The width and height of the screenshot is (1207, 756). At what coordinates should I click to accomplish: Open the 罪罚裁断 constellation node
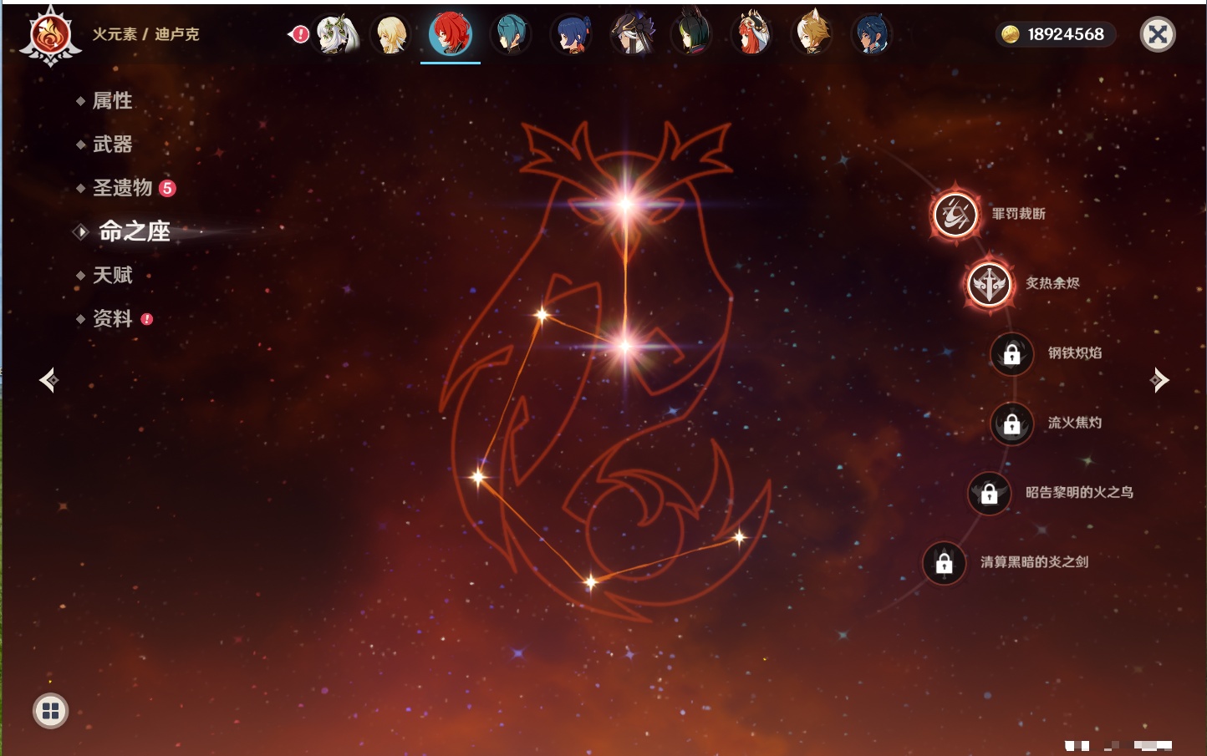pos(955,214)
